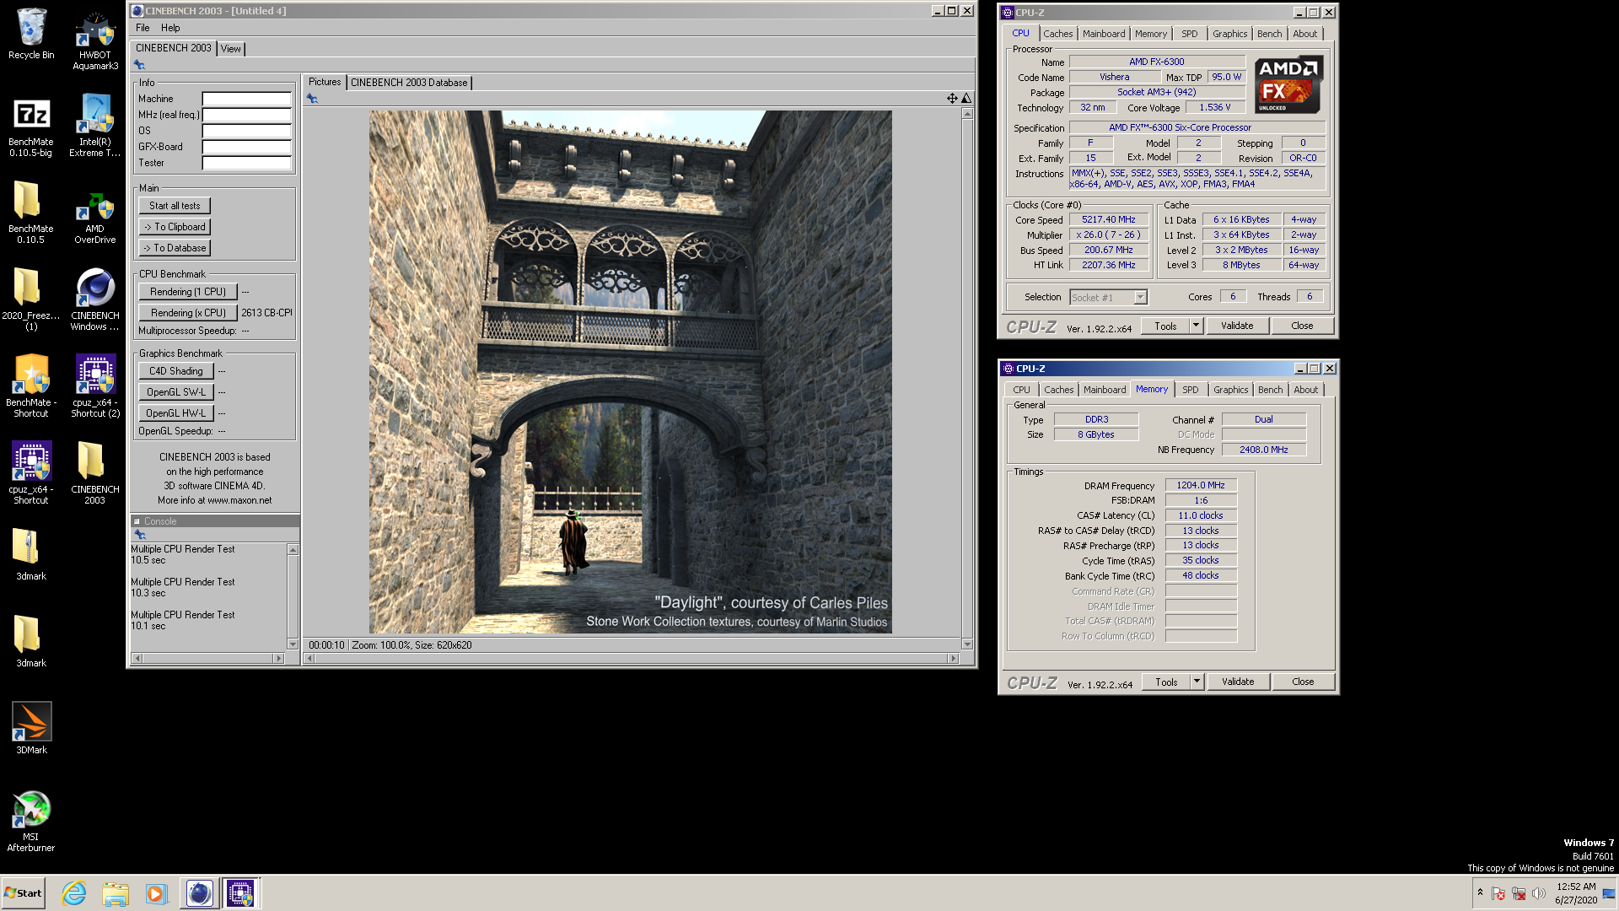Select the Pictures tab
Viewport: 1619px width, 911px height.
click(x=325, y=82)
